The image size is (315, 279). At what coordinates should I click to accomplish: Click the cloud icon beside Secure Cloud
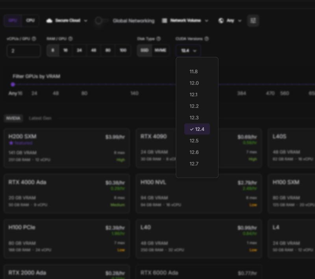click(49, 20)
